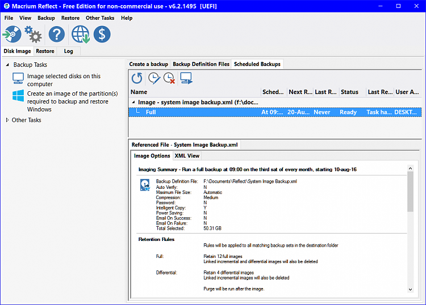Viewport: 426px width, 305px height.
Task: Click the At 09:... schedule cell
Action: 272,112
